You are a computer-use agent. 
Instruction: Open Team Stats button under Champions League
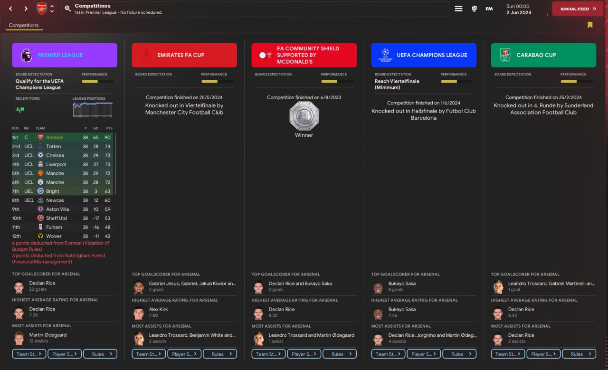[x=388, y=354]
